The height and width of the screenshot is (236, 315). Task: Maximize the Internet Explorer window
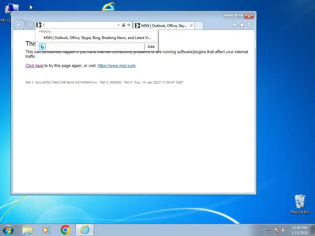point(239,17)
